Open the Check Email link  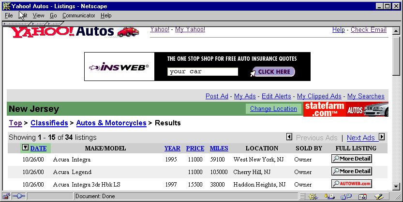coord(369,30)
